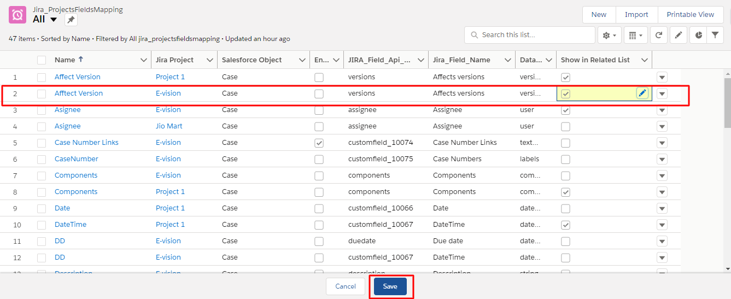Viewport: 731px width, 299px height.
Task: Toggle Show in Related List for DateTime row
Action: 566,225
